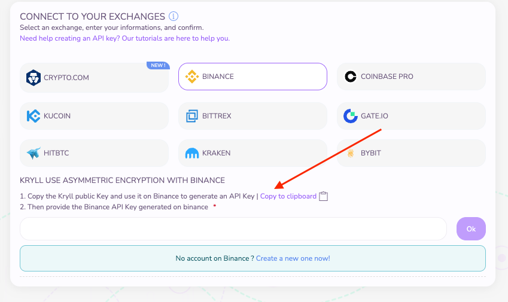This screenshot has height=302, width=508.
Task: Click the Bybit logo icon
Action: click(351, 152)
